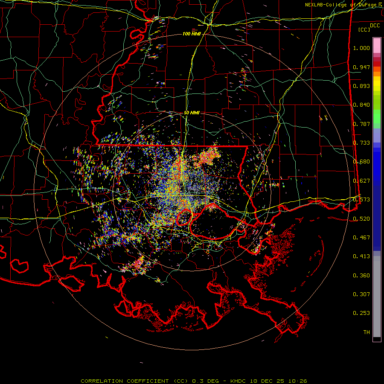The height and width of the screenshot is (384, 384).
Task: Click the pink echo cluster north of radar center
Action: 207,156
